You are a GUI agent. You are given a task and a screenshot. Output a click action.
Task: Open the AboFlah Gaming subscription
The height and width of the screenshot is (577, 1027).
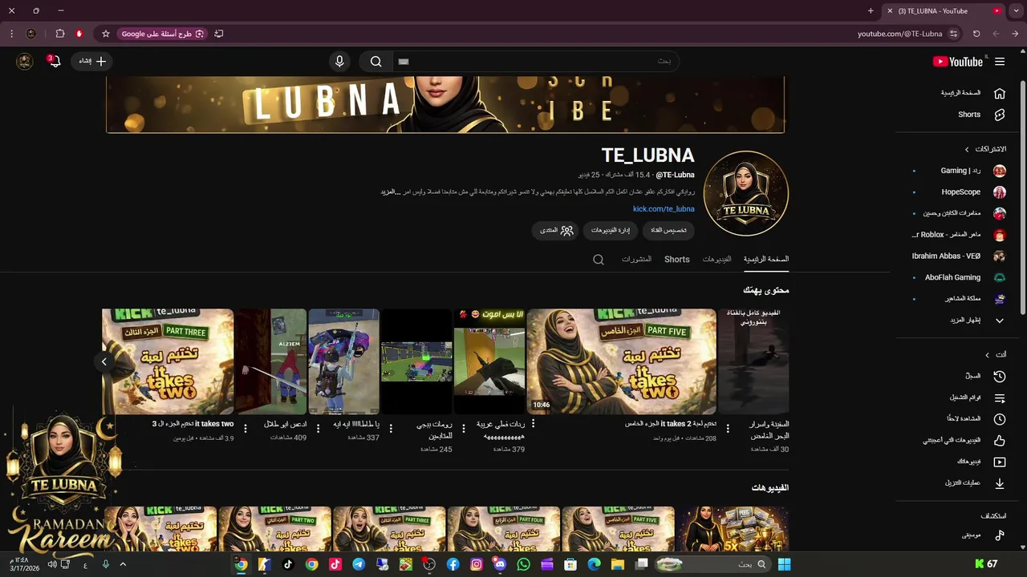point(960,277)
